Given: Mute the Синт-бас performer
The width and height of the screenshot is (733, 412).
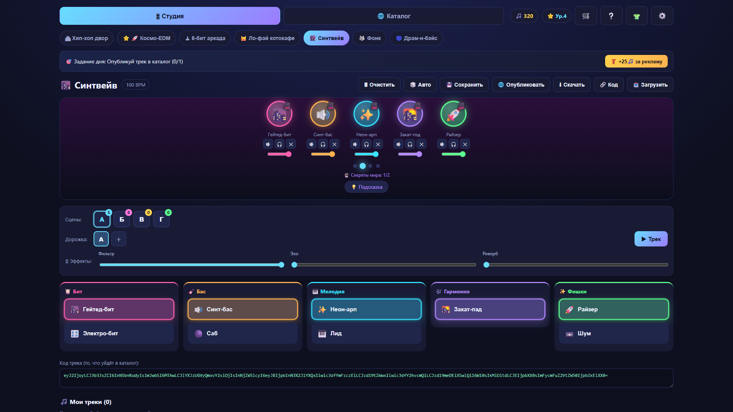Looking at the screenshot, I should pos(312,144).
